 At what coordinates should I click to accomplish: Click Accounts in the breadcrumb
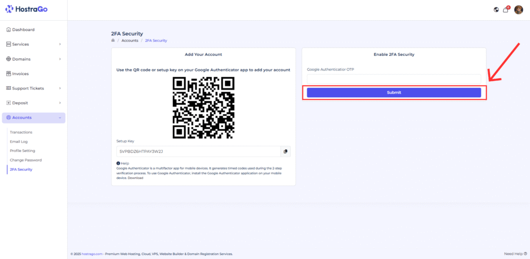click(x=130, y=40)
